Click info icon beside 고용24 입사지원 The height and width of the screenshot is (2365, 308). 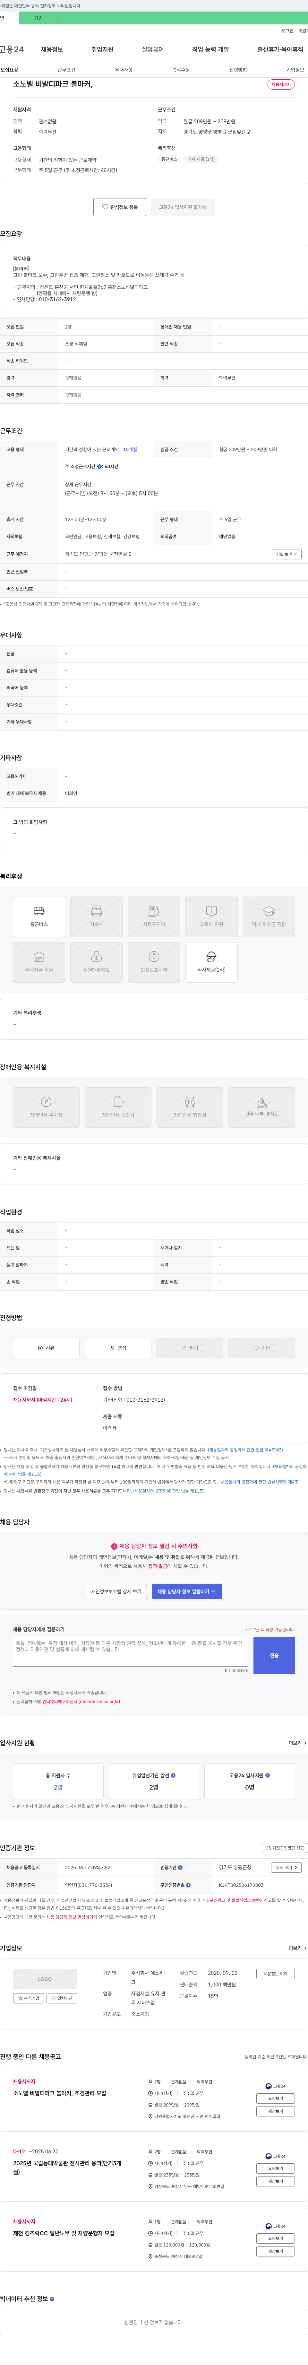tap(268, 1775)
